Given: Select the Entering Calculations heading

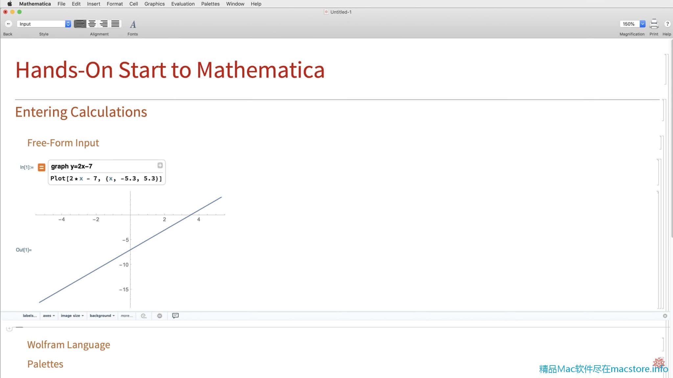Looking at the screenshot, I should 81,112.
